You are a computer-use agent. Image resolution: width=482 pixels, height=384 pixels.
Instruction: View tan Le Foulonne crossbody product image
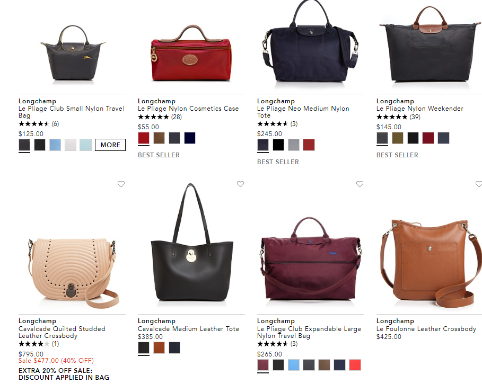click(430, 263)
